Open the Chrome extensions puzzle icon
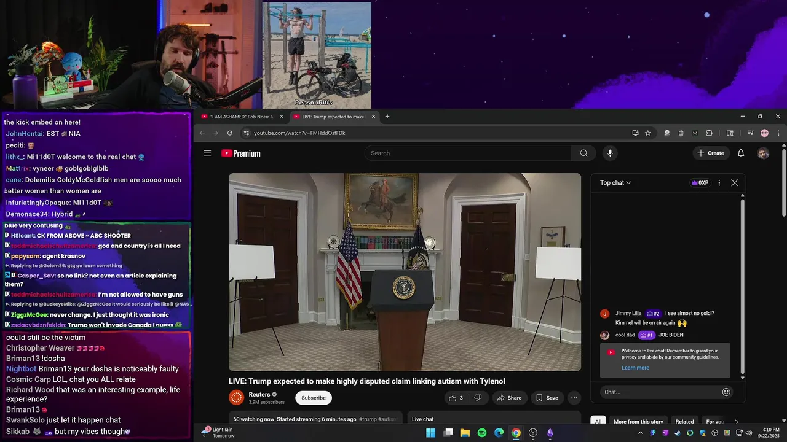The height and width of the screenshot is (442, 787). point(709,133)
